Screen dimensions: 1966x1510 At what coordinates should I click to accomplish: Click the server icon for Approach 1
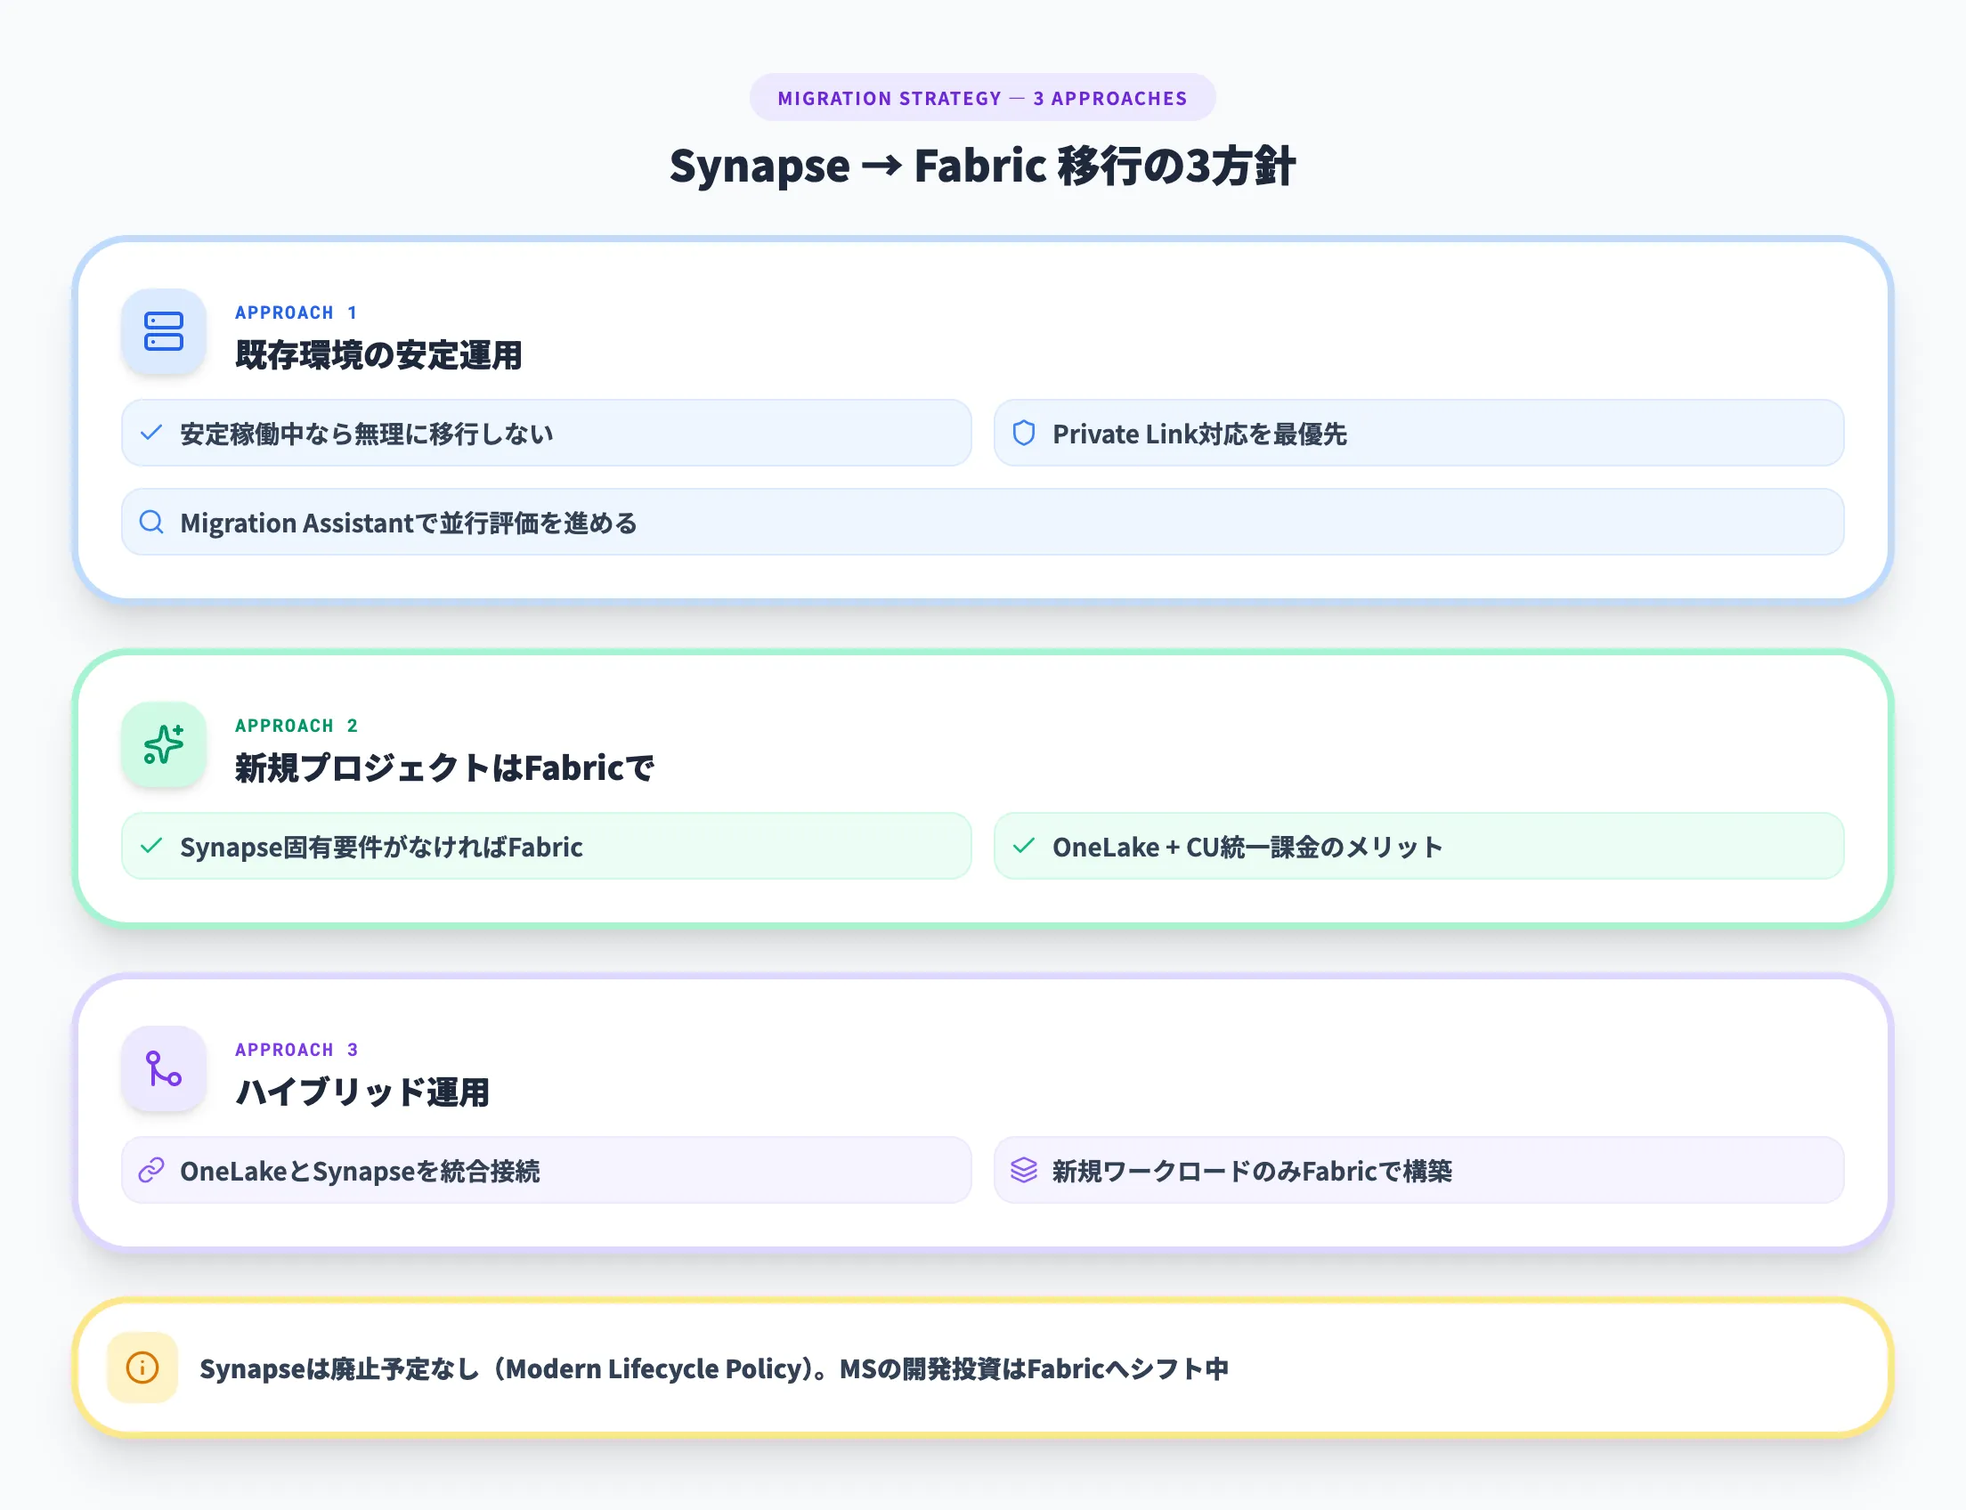click(x=164, y=332)
